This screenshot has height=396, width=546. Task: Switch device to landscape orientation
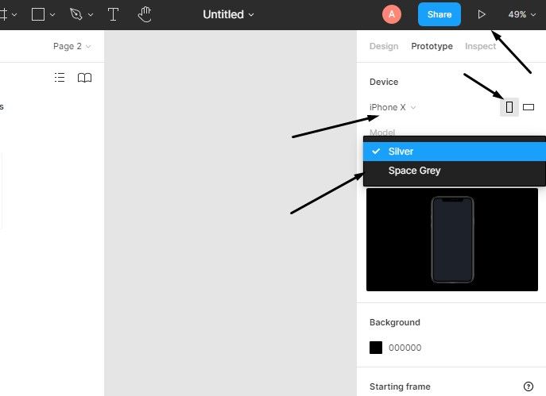529,107
